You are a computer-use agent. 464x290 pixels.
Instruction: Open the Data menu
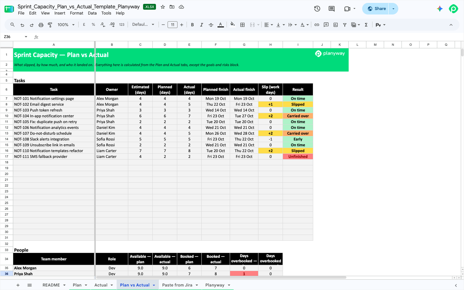click(92, 13)
